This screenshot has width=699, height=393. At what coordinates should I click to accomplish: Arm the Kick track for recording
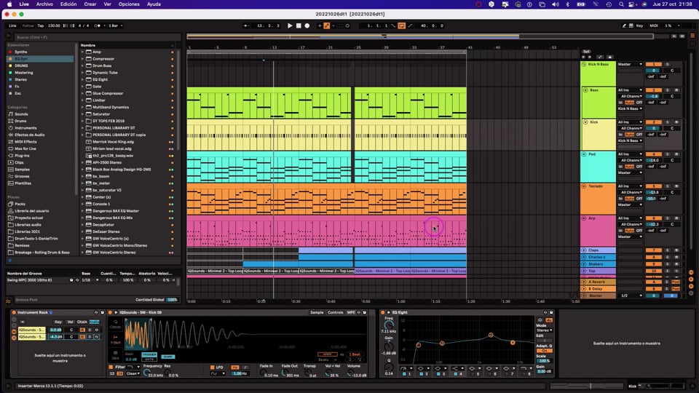(x=676, y=122)
